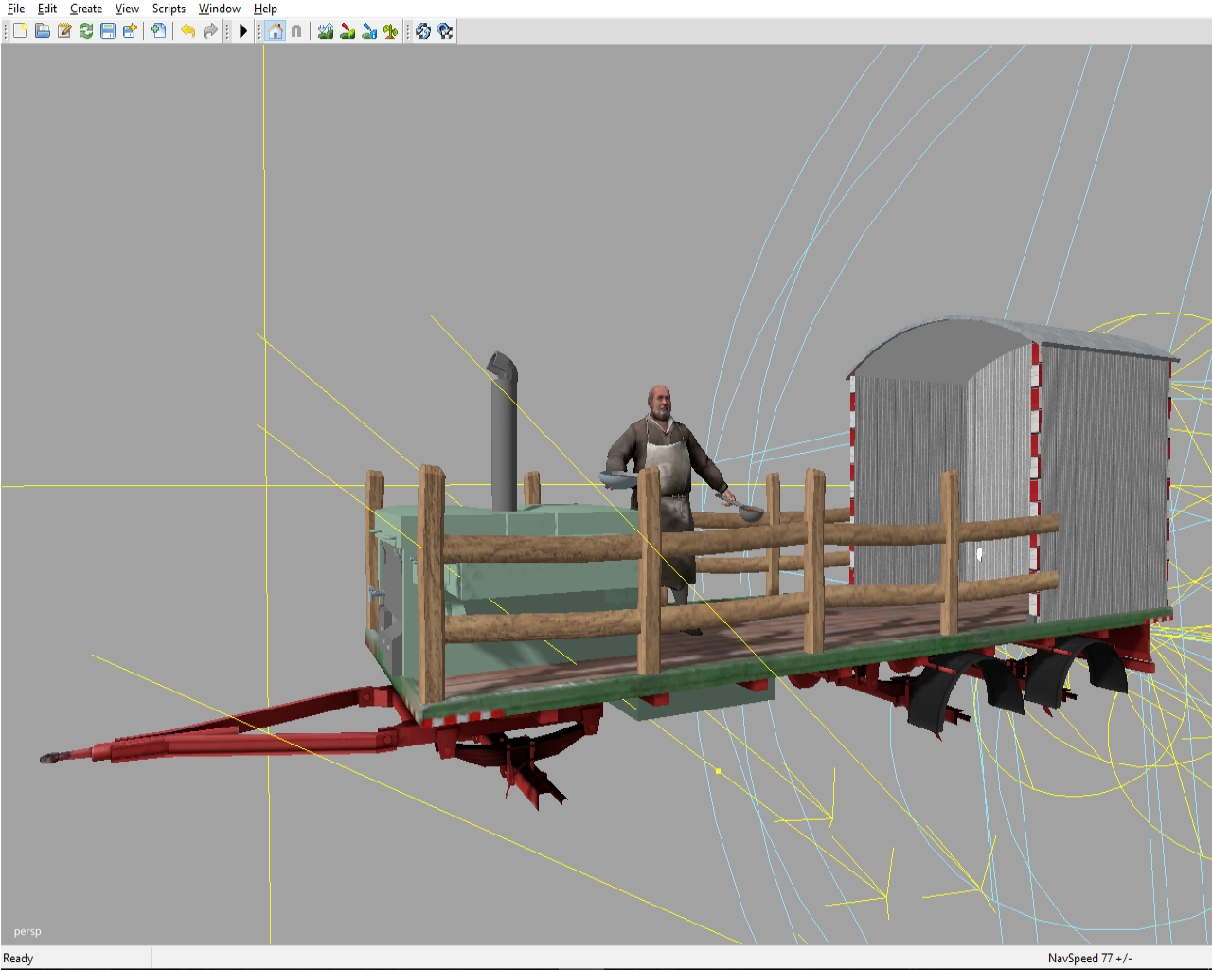The width and height of the screenshot is (1212, 970).
Task: Click the Open file folder icon
Action: (43, 31)
